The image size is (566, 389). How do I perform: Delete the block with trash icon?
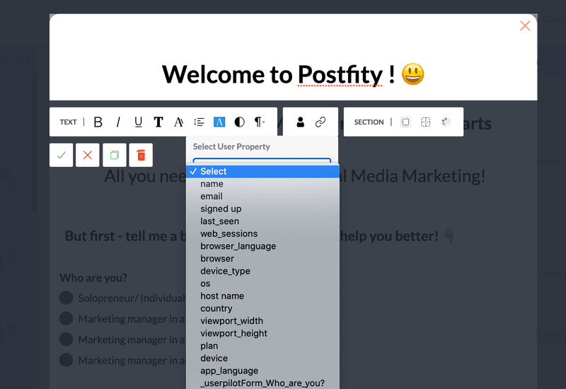pyautogui.click(x=141, y=155)
